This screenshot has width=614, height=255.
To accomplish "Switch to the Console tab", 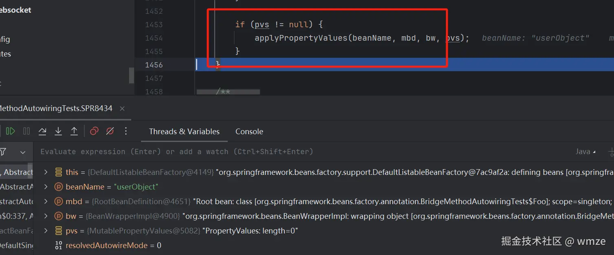I will click(x=249, y=131).
